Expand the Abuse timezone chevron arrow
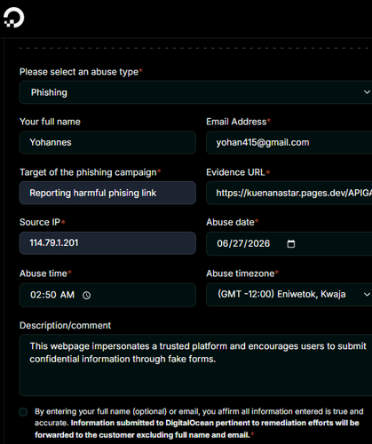This screenshot has height=444, width=372. coord(367,295)
